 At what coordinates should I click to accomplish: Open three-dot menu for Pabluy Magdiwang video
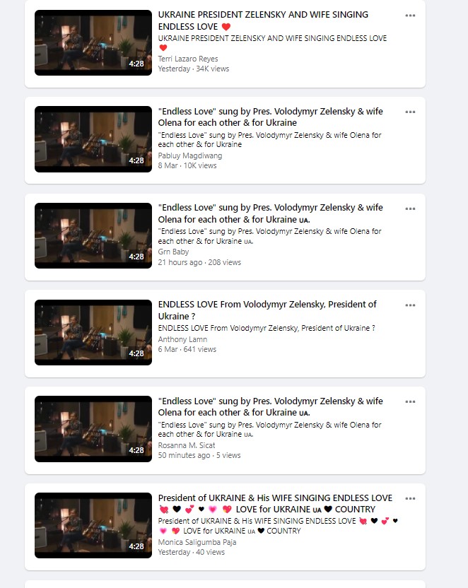coord(410,112)
